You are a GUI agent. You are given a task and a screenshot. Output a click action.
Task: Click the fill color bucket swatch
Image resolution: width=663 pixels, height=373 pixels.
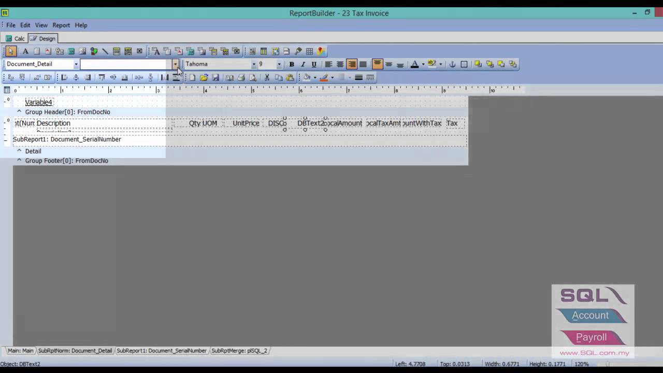coord(307,78)
